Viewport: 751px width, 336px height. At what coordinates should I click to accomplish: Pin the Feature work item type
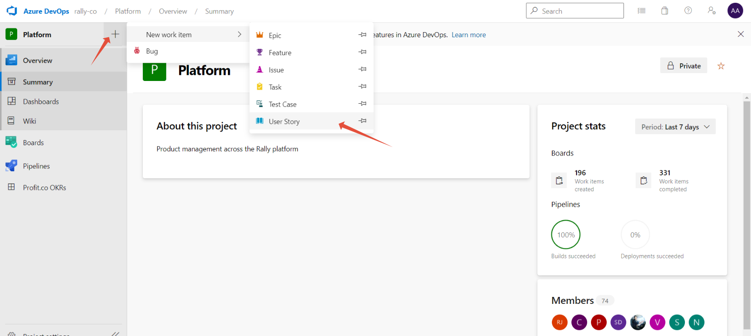pyautogui.click(x=362, y=52)
